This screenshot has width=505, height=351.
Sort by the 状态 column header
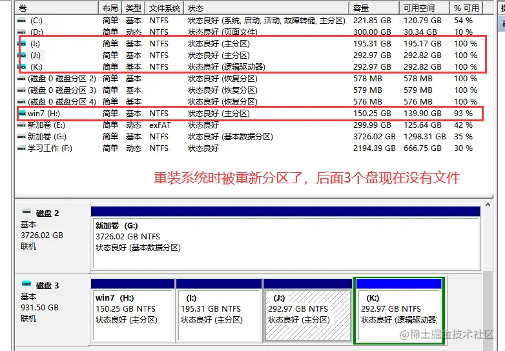pyautogui.click(x=267, y=8)
